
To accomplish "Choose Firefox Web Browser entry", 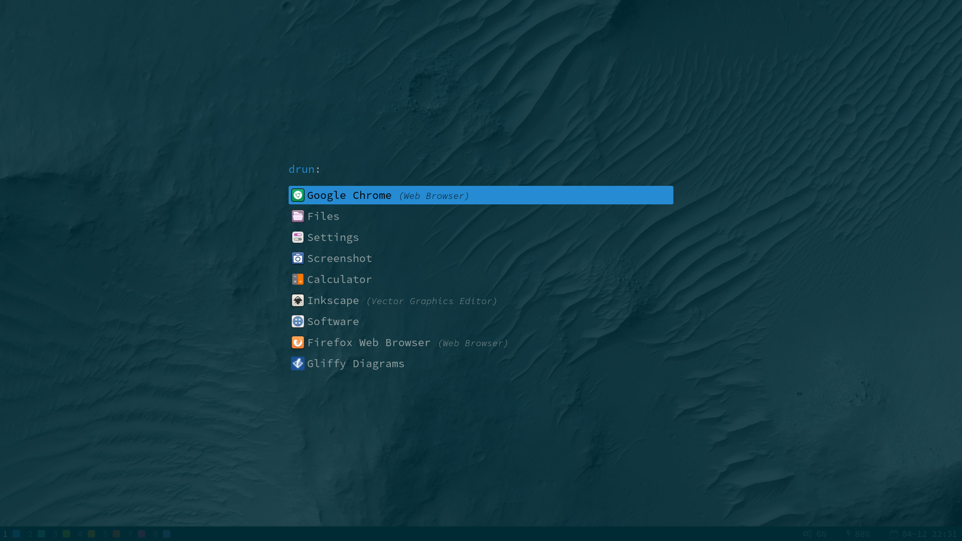I will coord(369,343).
